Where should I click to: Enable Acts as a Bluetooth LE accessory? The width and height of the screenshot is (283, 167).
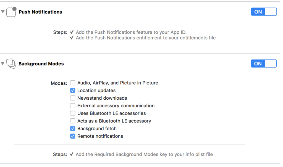point(73,121)
